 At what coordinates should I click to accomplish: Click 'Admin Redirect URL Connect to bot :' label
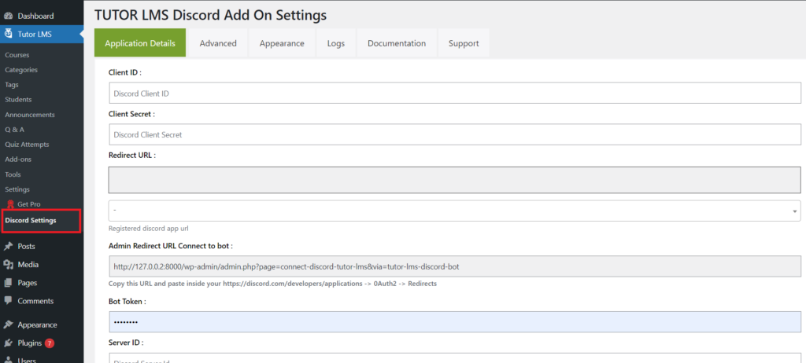(x=171, y=246)
